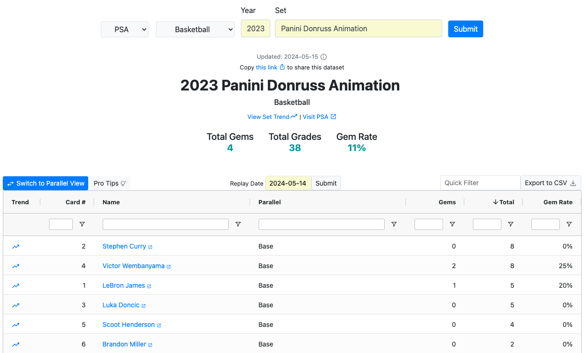
Task: Open trend chart for Brandon Miller row
Action: [15, 345]
